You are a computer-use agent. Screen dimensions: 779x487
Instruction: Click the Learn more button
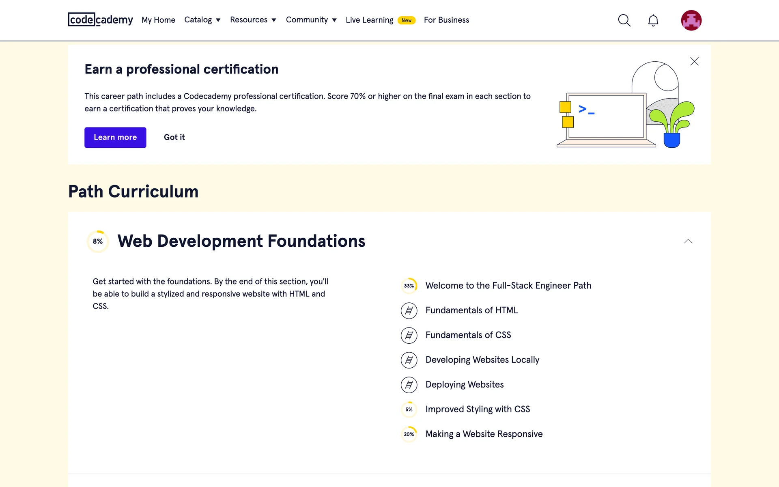click(115, 138)
